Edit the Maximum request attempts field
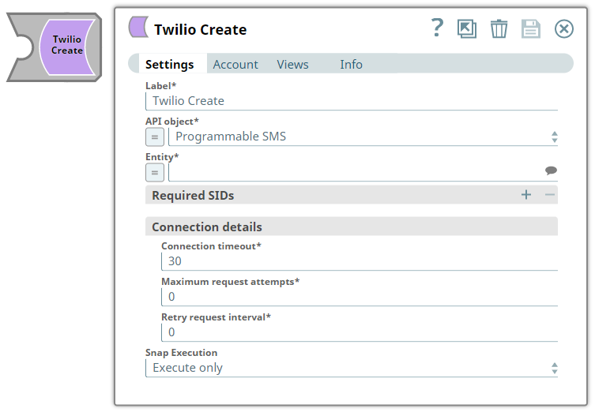Screen dimensions: 595x412 (360, 297)
